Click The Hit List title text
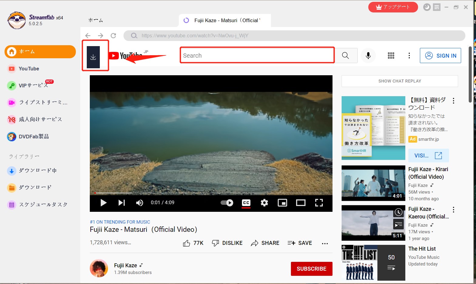476x284 pixels. tap(422, 249)
